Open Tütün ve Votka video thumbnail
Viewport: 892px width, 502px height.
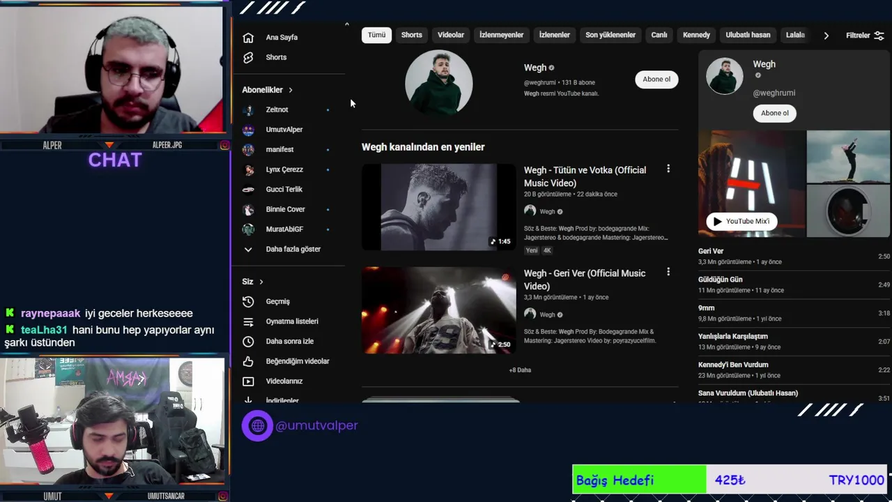point(439,207)
